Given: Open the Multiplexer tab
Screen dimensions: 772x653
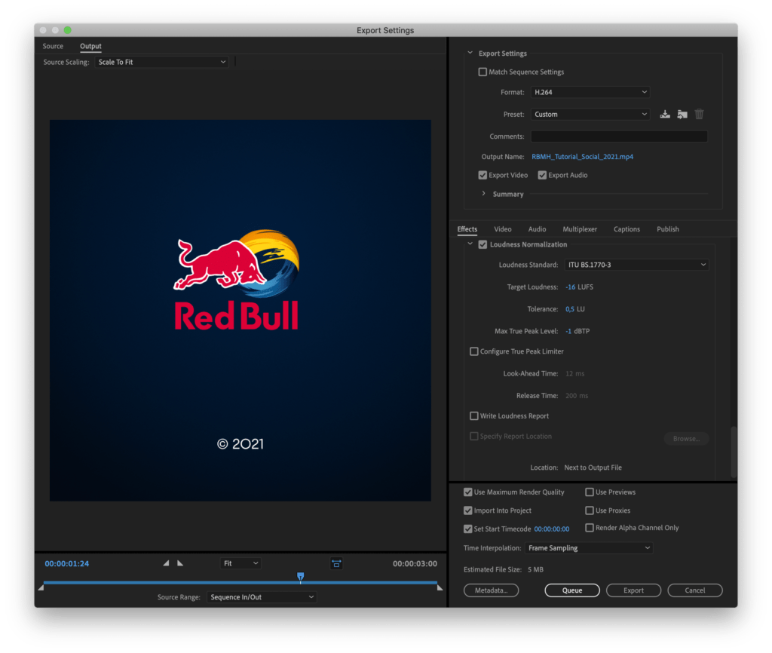Looking at the screenshot, I should [580, 229].
